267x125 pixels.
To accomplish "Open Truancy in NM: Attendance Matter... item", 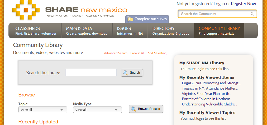I will tap(210, 88).
